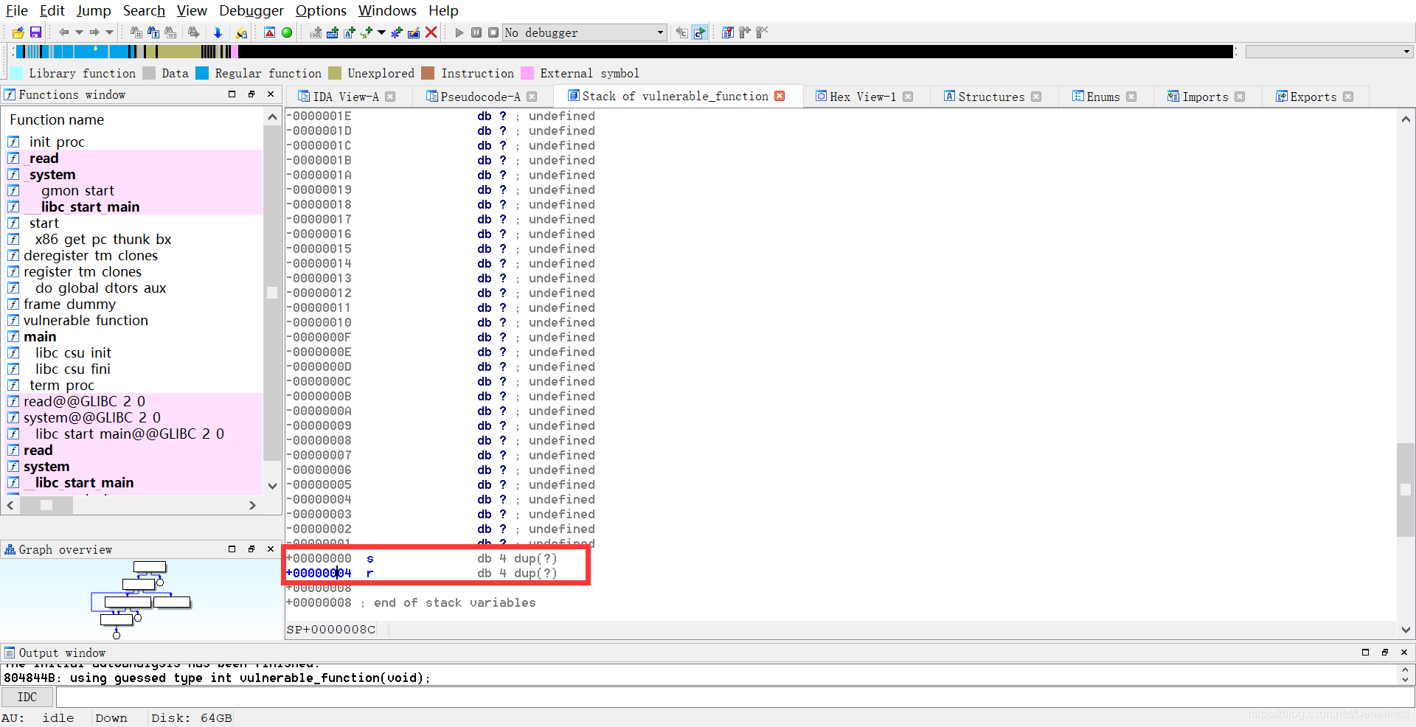
Task: Click the Functions list right scroll arrow
Action: 252,505
